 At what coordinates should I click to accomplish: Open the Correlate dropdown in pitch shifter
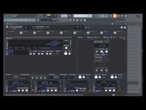(x=105, y=55)
